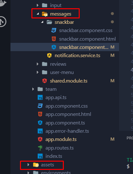Select the user-menu folder label
The width and height of the screenshot is (133, 174).
click(x=62, y=72)
